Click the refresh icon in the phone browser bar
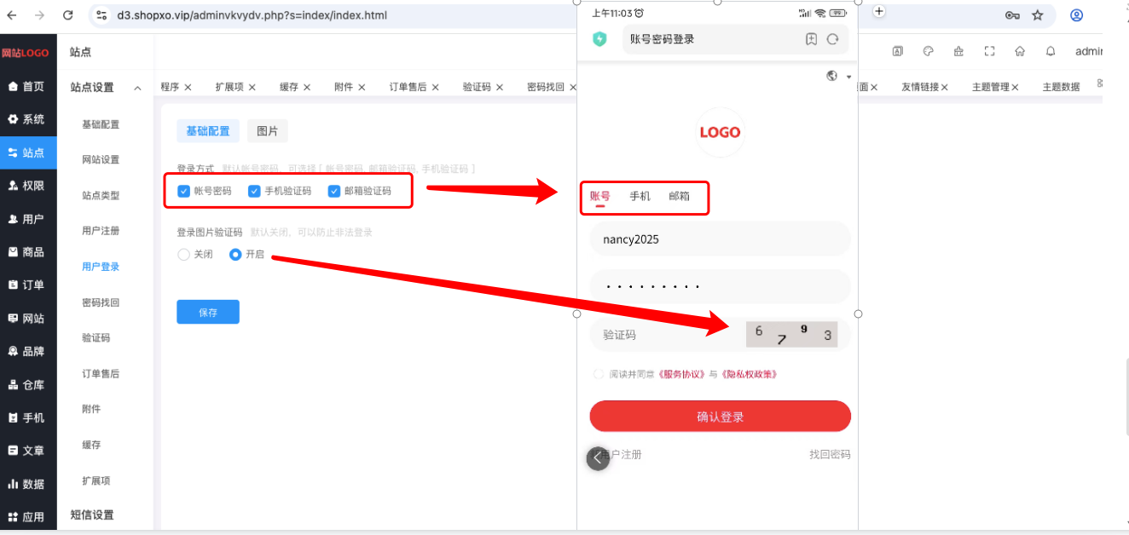Screen dimensions: 1129x535 click(x=833, y=39)
